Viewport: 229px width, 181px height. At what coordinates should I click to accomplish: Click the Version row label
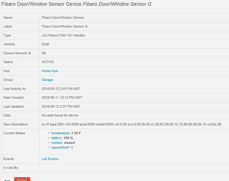point(9,44)
